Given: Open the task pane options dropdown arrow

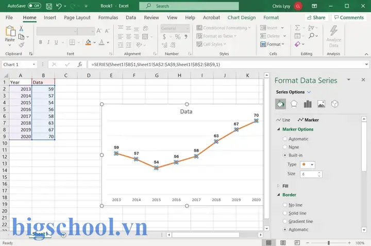Looking at the screenshot, I should tap(348, 80).
